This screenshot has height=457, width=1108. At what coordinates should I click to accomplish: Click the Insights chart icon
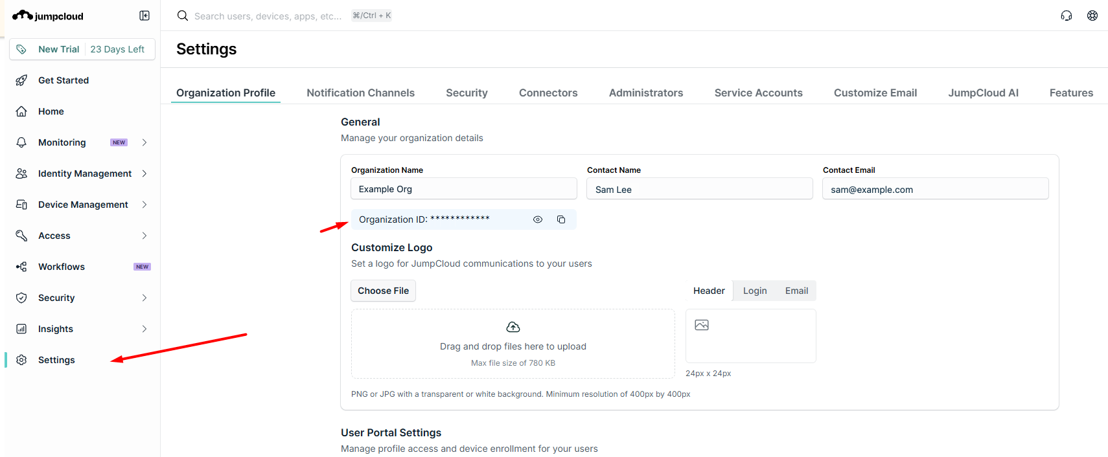(21, 329)
